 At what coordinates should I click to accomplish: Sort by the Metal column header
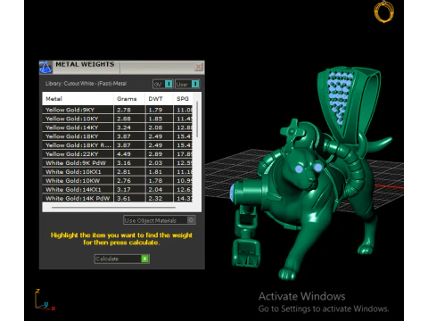78,99
